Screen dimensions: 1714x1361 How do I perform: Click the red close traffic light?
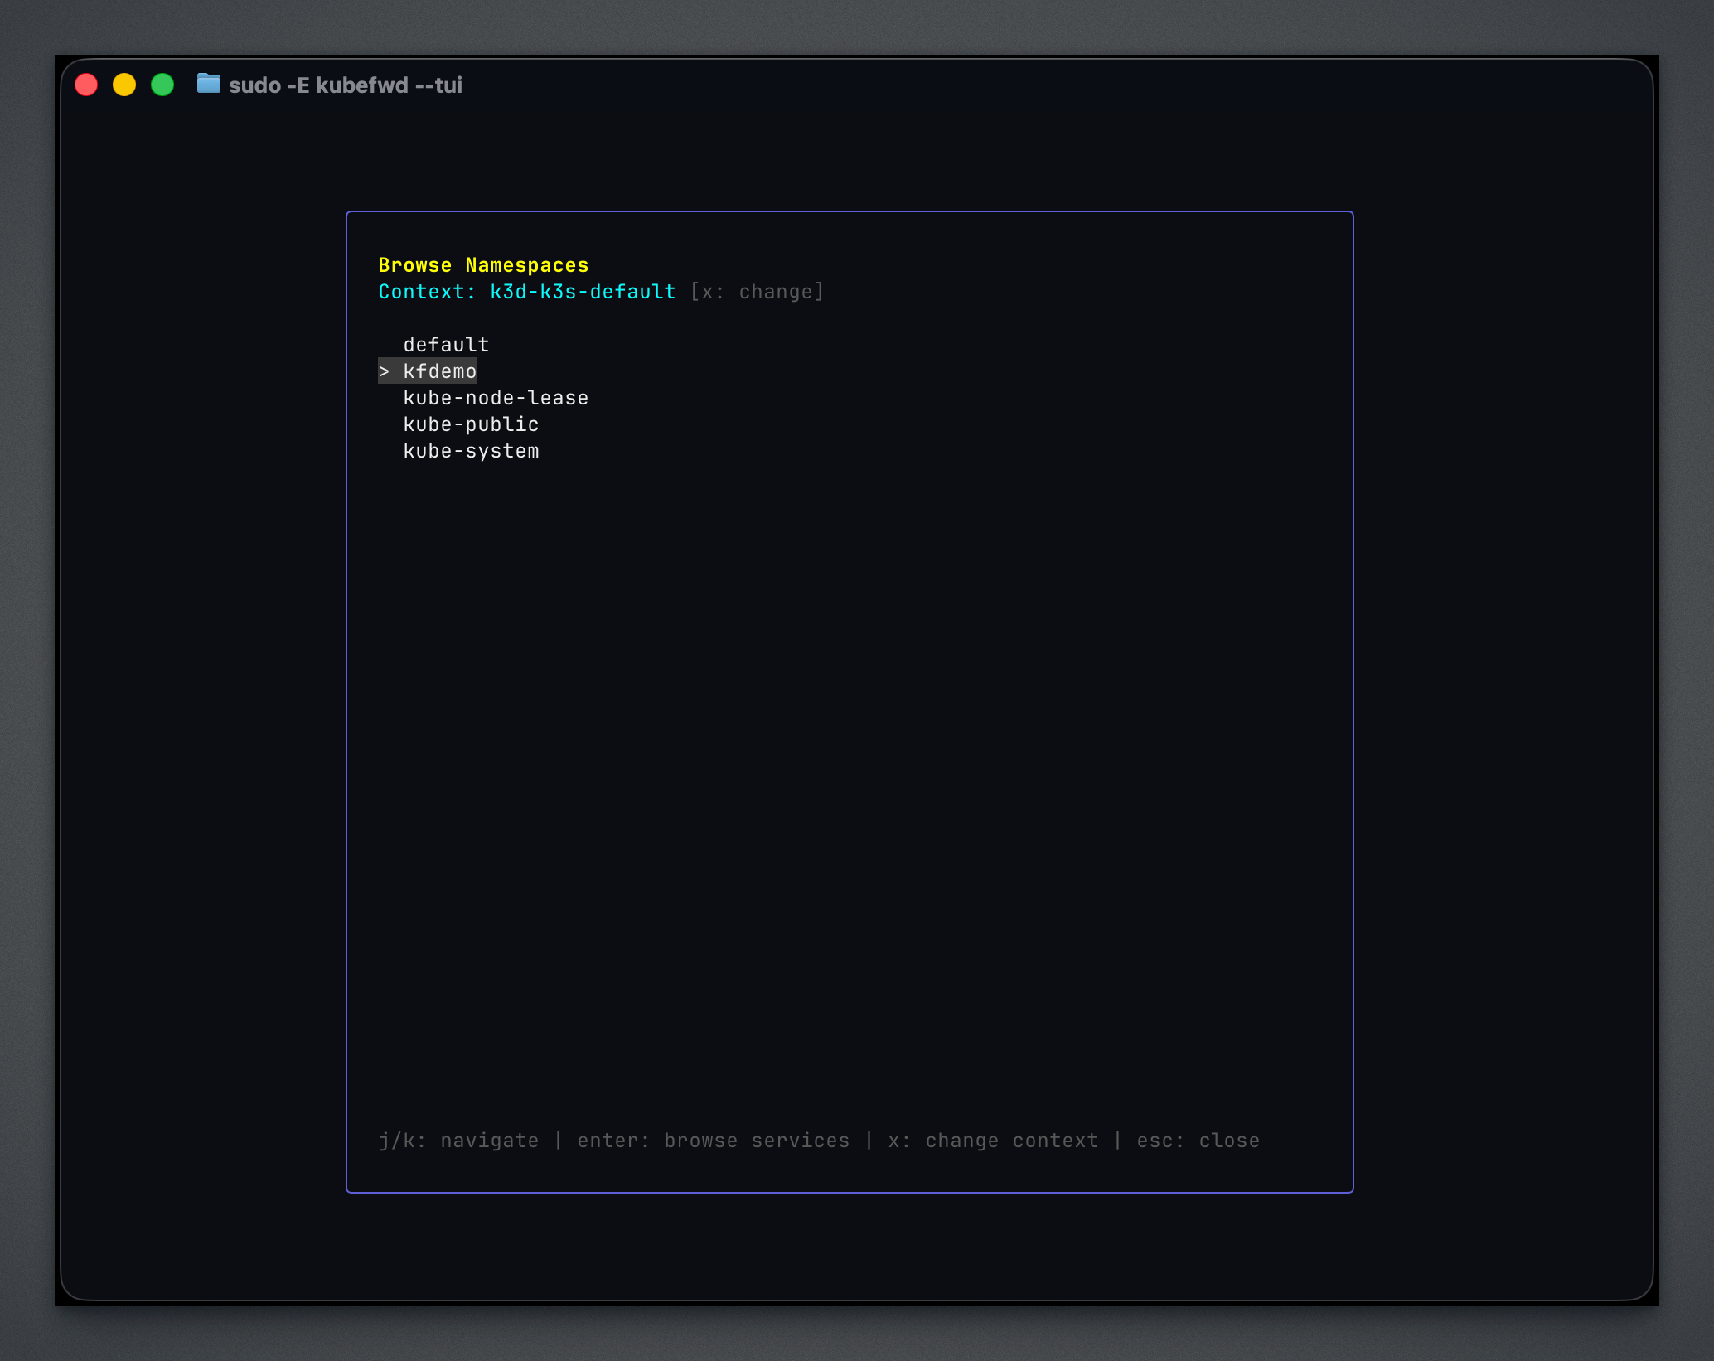coord(86,84)
